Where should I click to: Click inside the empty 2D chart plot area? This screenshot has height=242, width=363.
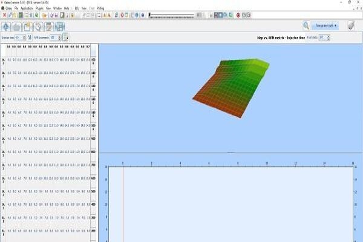coord(231,204)
